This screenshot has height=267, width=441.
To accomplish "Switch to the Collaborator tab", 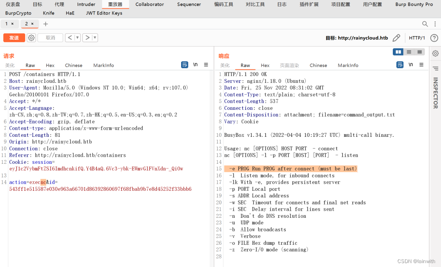I will tap(150, 4).
